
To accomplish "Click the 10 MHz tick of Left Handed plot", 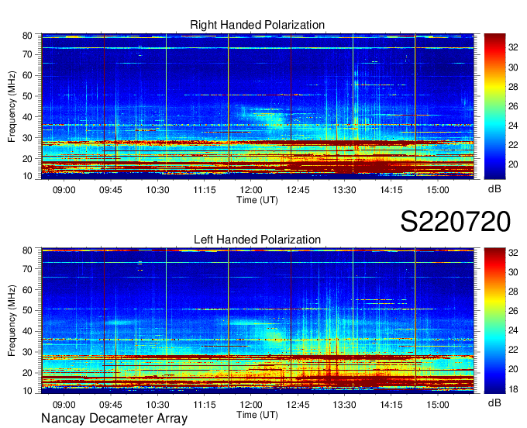I will (x=27, y=391).
